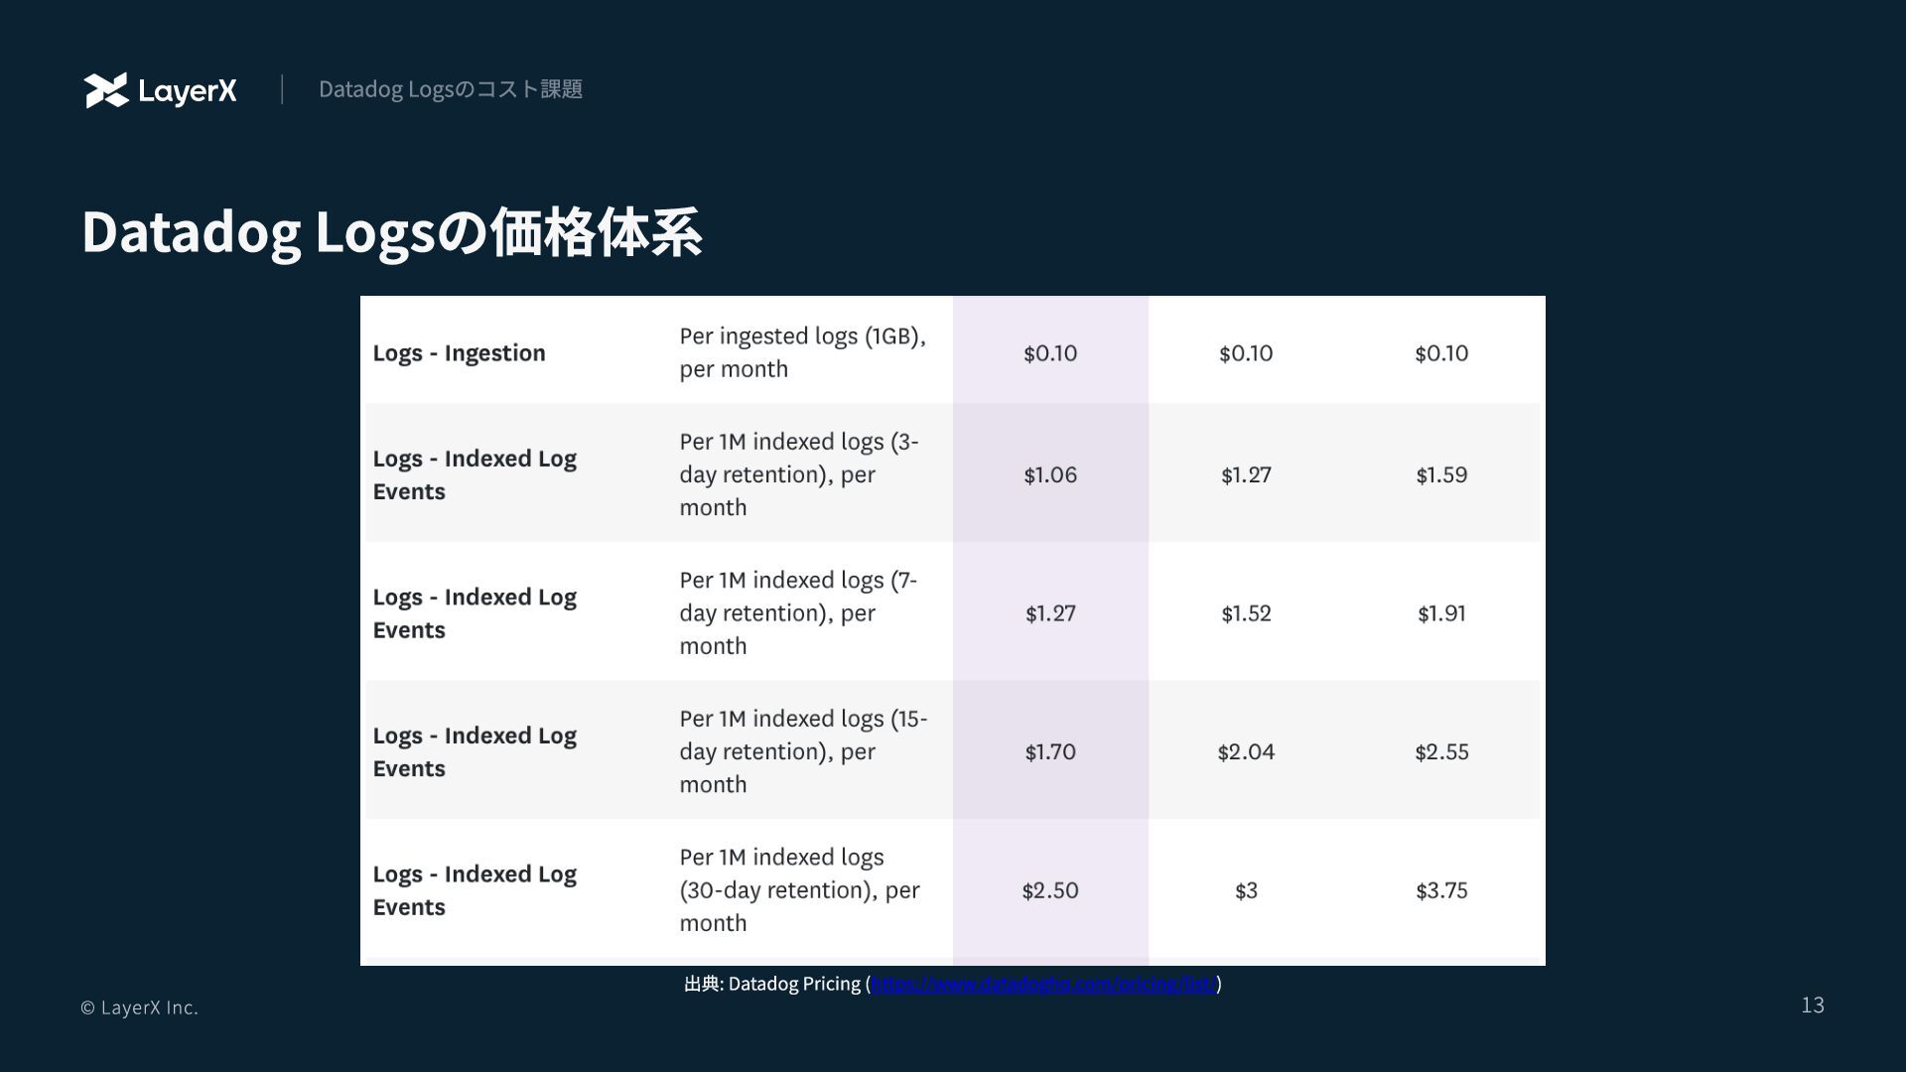Click the header text Datadog Logsのコスト課題
The height and width of the screenshot is (1072, 1906).
pos(451,89)
